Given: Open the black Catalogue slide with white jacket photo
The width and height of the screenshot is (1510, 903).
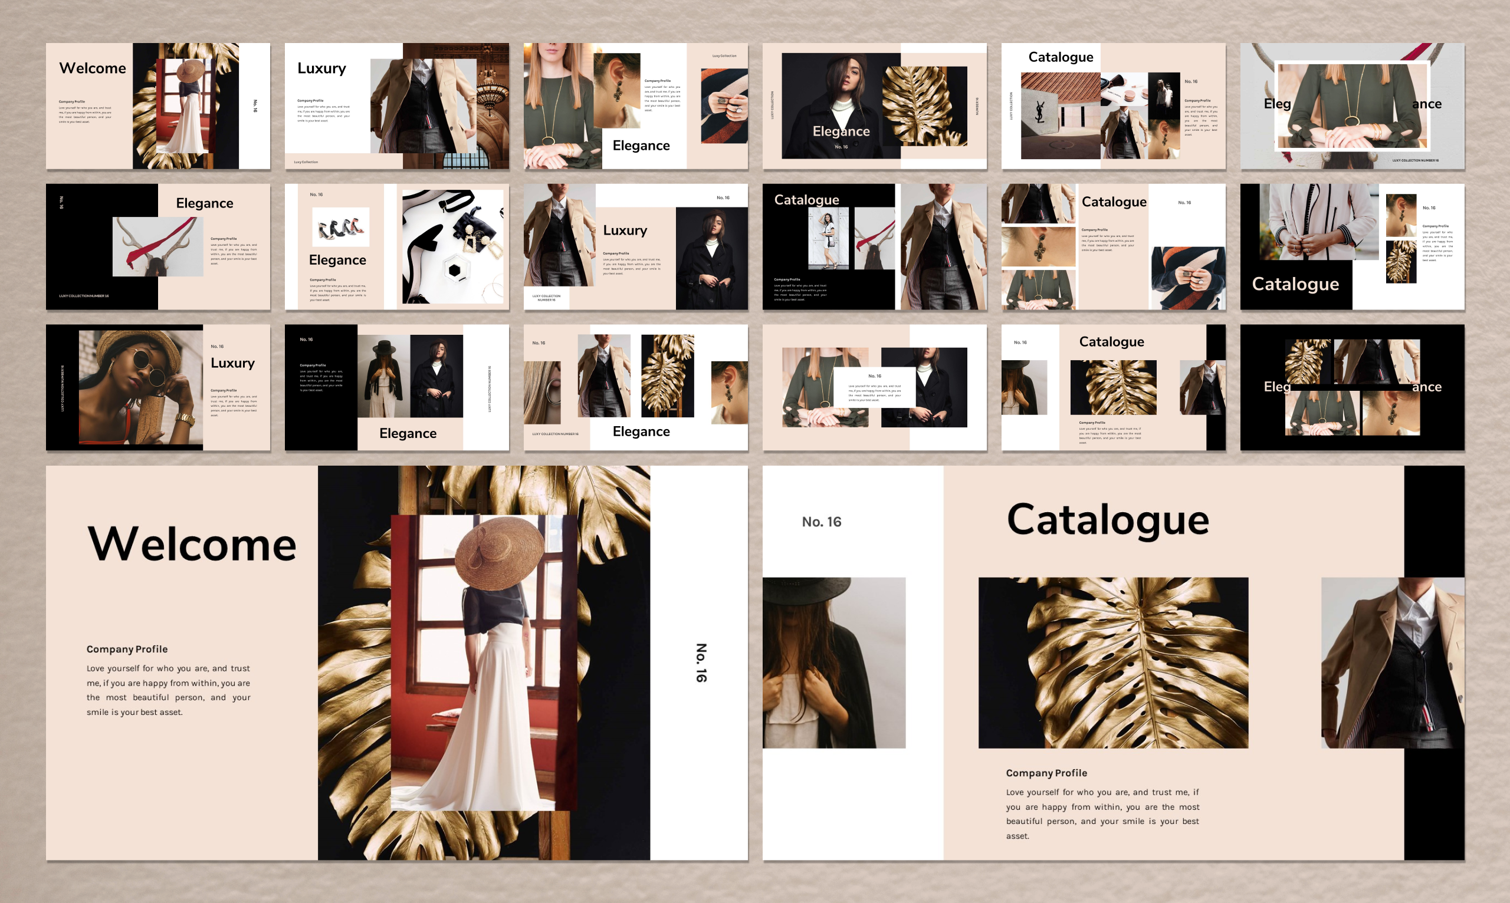Looking at the screenshot, I should pyautogui.click(x=1353, y=246).
